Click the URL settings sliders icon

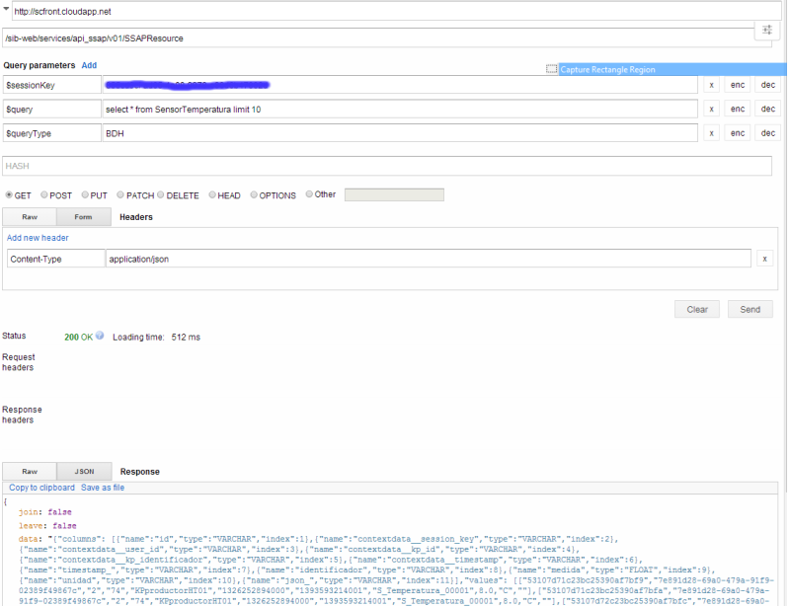point(767,32)
